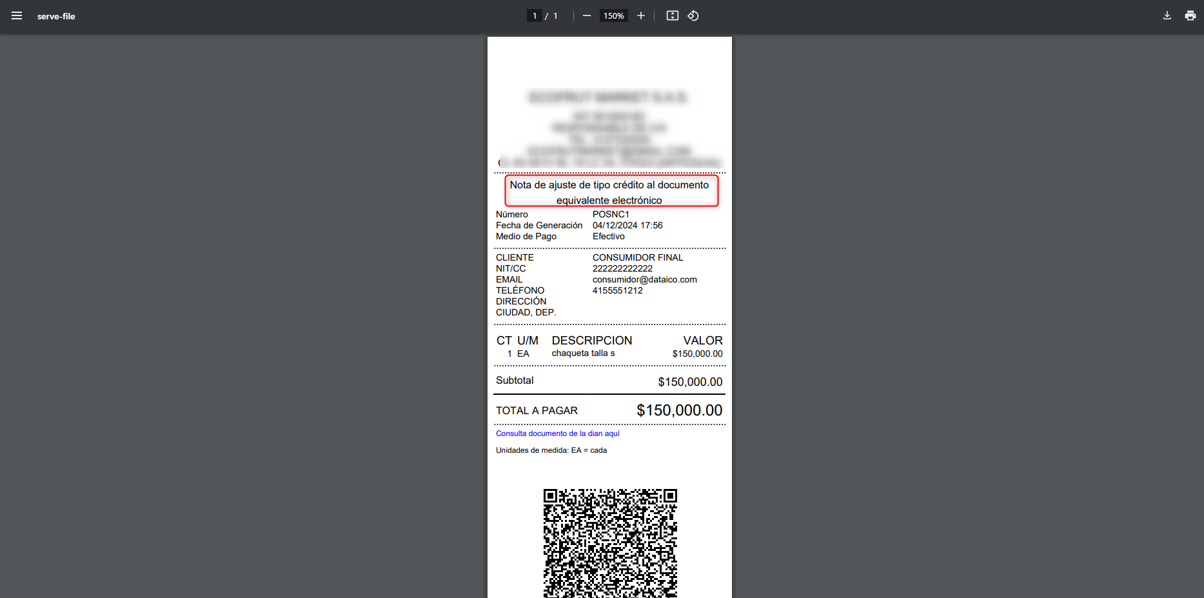
Task: Rotate the document counterclockwise
Action: tap(693, 16)
